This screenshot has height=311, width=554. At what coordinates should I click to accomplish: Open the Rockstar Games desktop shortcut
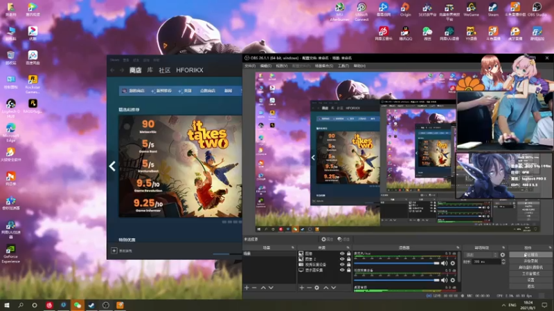tap(33, 84)
